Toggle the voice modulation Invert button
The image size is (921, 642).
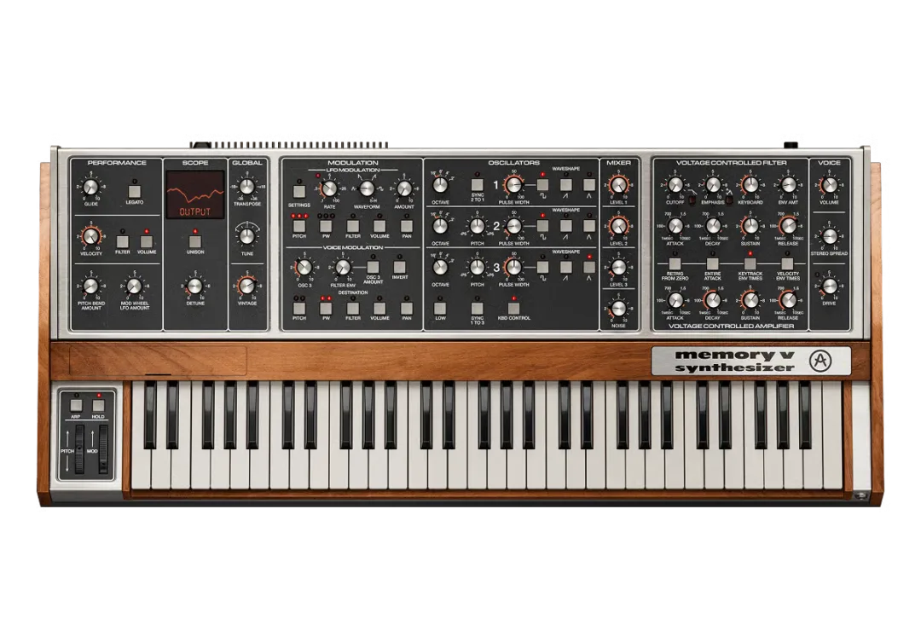click(x=400, y=267)
